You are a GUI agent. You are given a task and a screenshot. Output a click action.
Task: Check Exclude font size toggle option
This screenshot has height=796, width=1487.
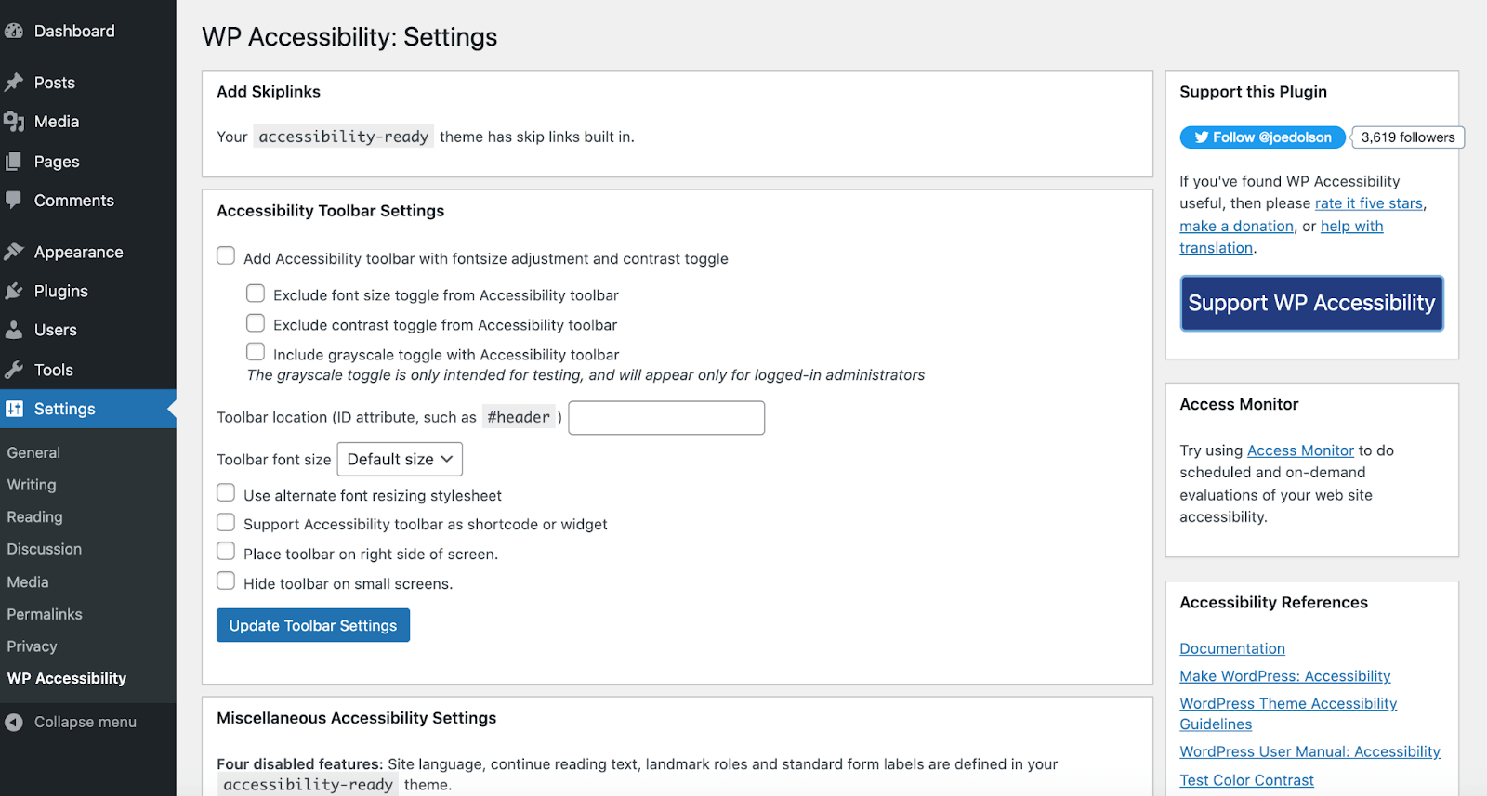pos(256,294)
